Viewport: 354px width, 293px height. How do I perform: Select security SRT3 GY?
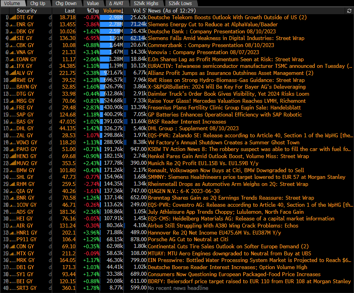pyautogui.click(x=26, y=288)
